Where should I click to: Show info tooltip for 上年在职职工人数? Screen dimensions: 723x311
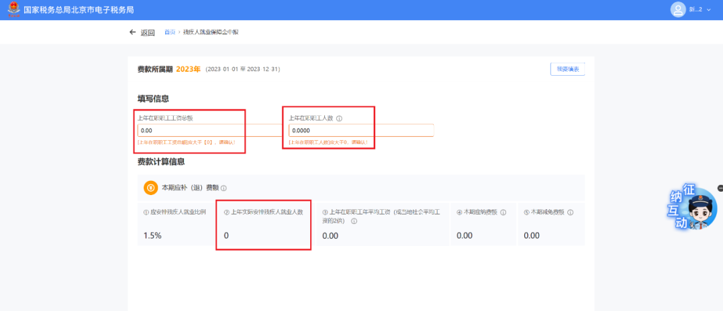pyautogui.click(x=340, y=118)
